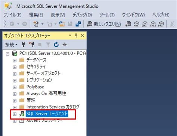177x136 pixels.
Task: Click the PC1 server database icon
Action: pyautogui.click(x=15, y=53)
